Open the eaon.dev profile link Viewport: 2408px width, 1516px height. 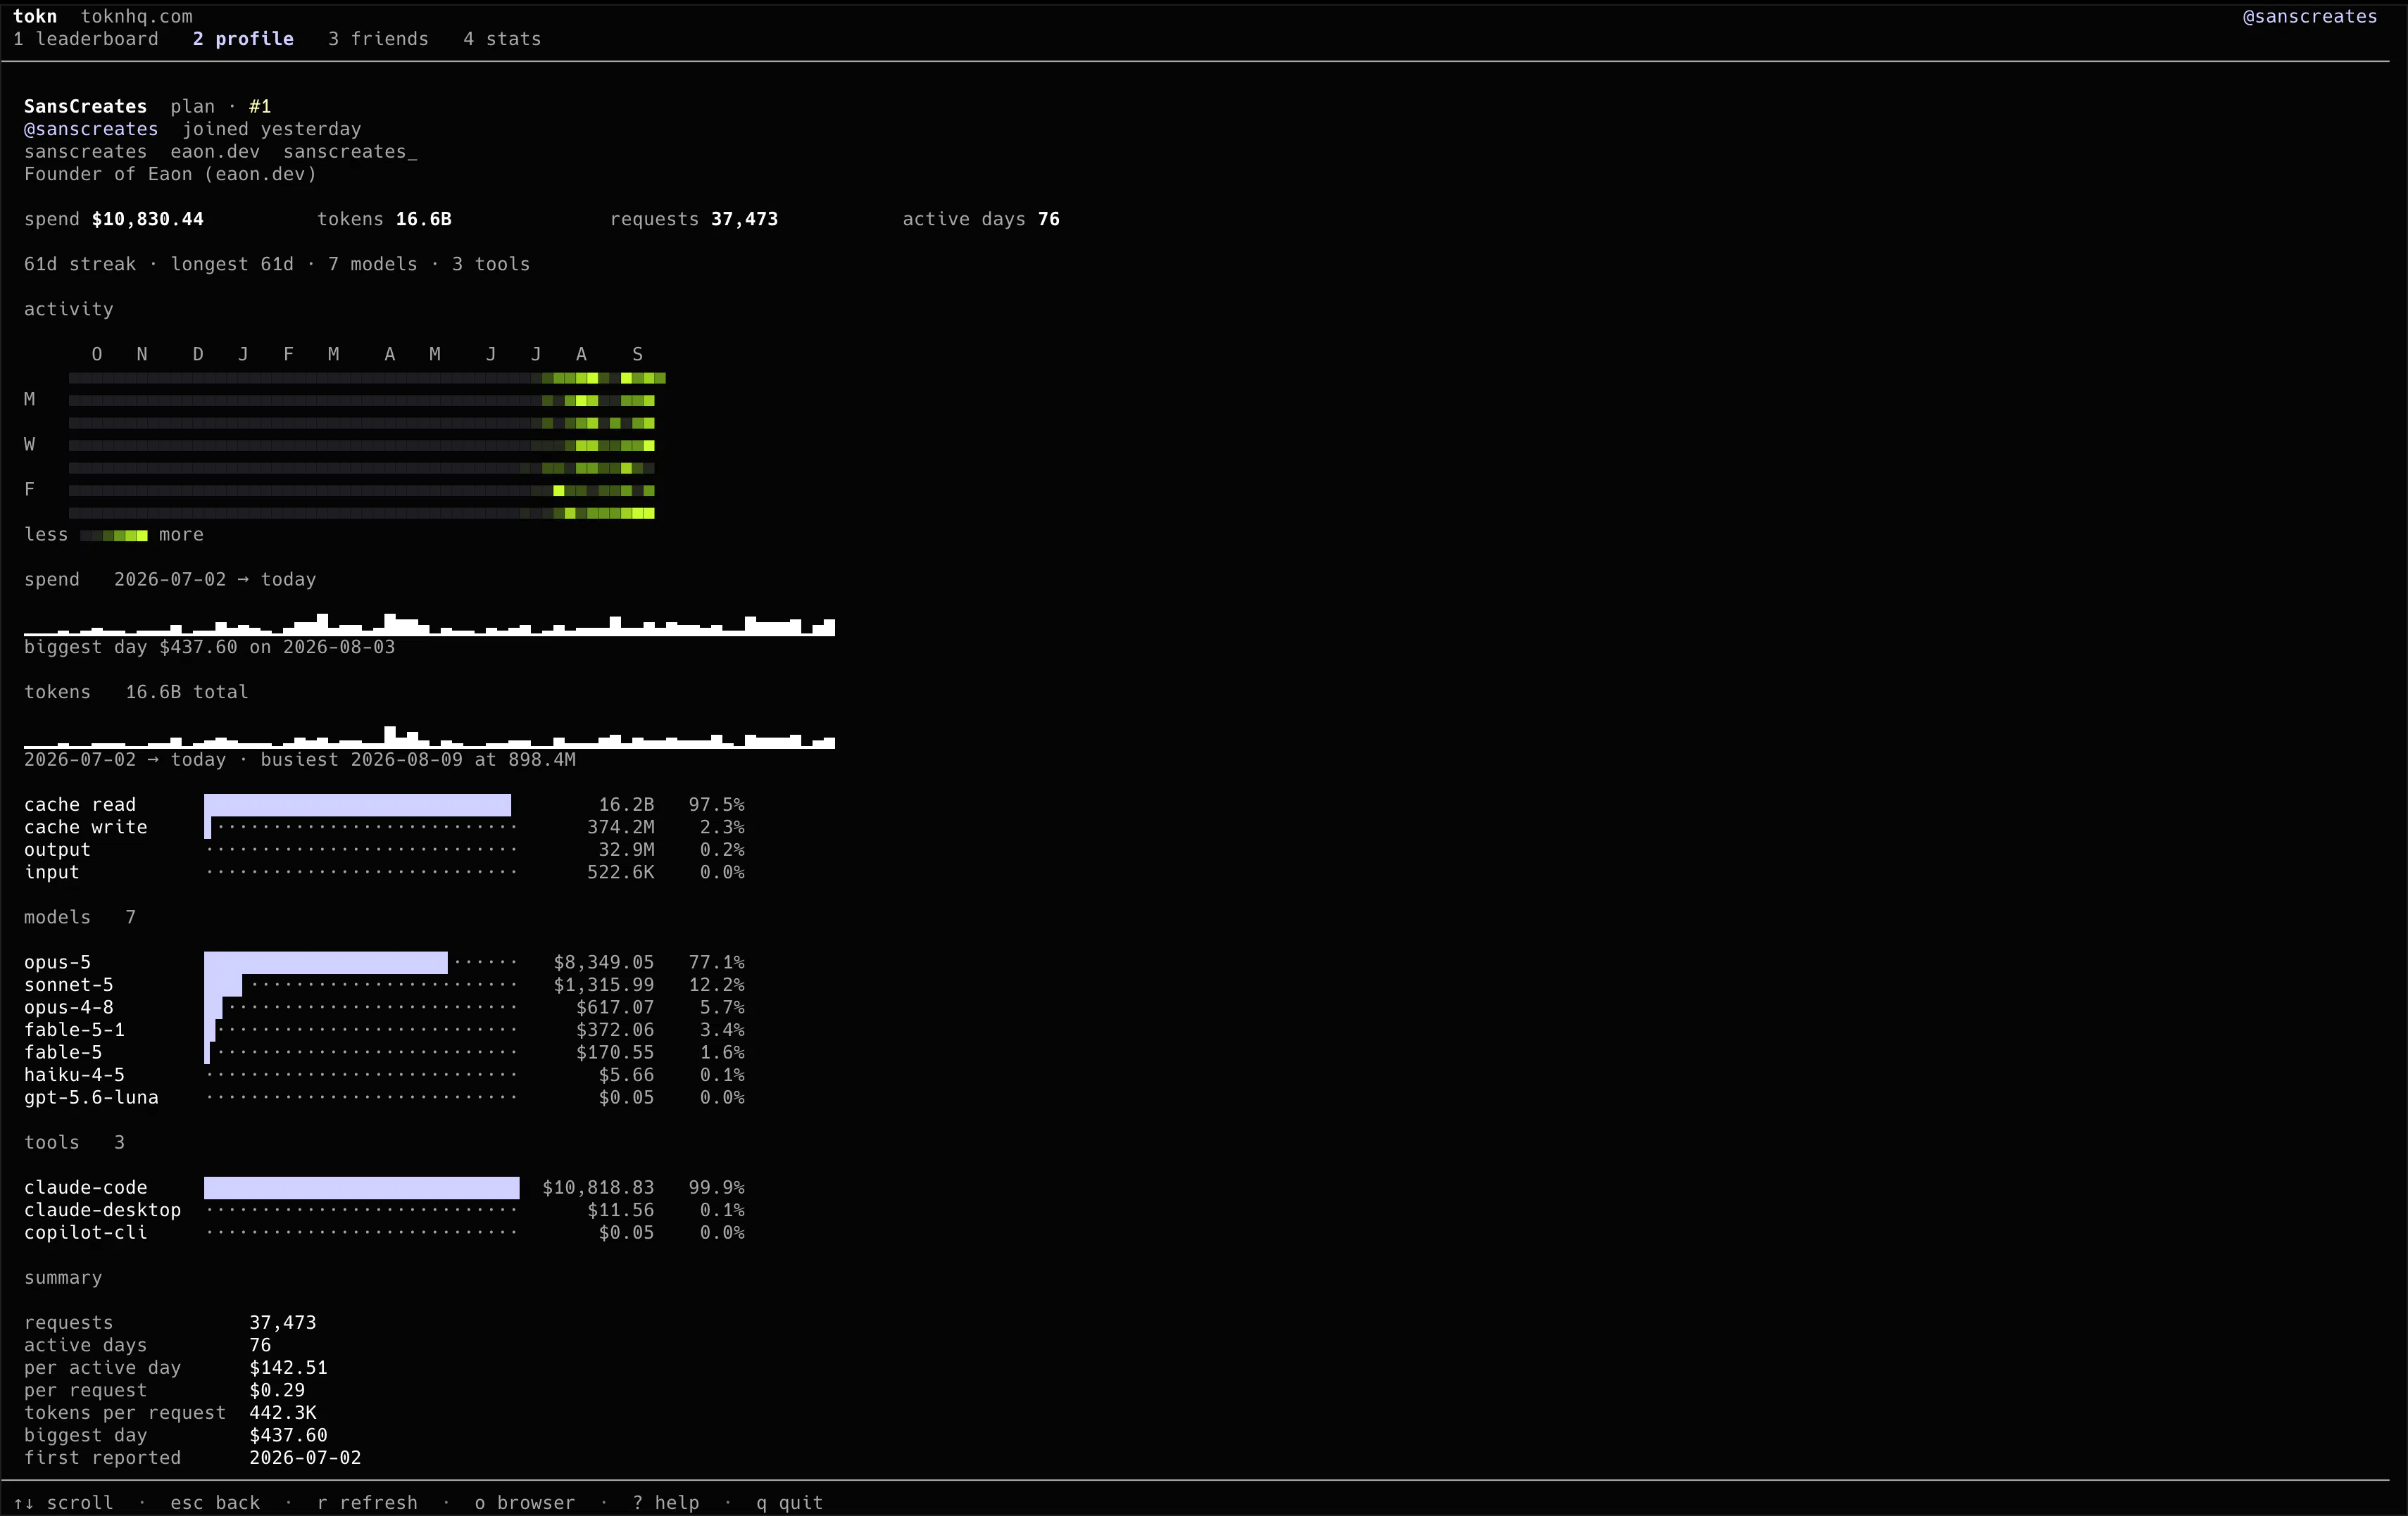click(215, 152)
